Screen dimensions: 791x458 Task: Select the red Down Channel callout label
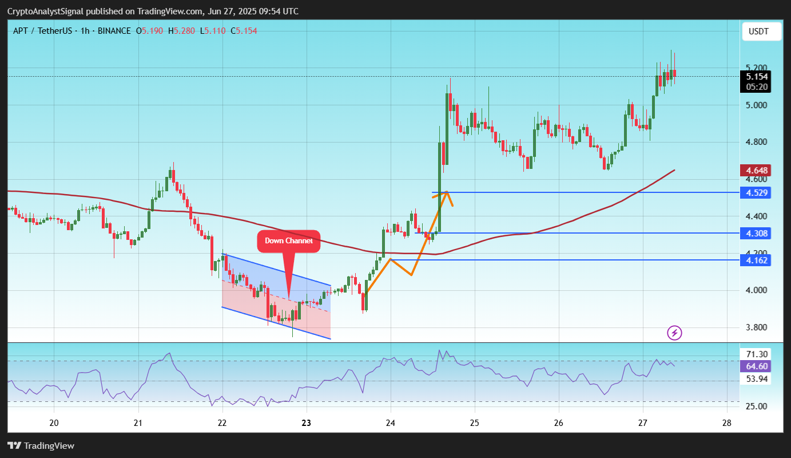[x=289, y=241]
